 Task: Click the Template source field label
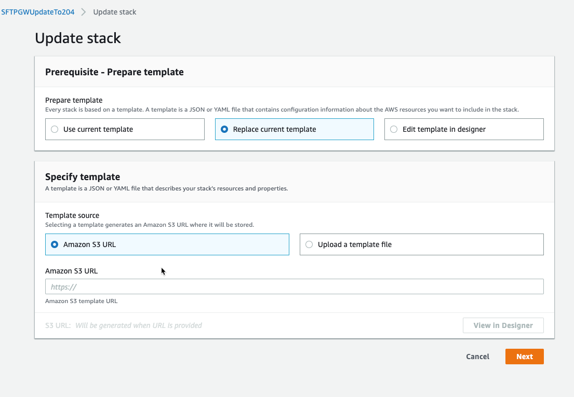click(x=72, y=215)
